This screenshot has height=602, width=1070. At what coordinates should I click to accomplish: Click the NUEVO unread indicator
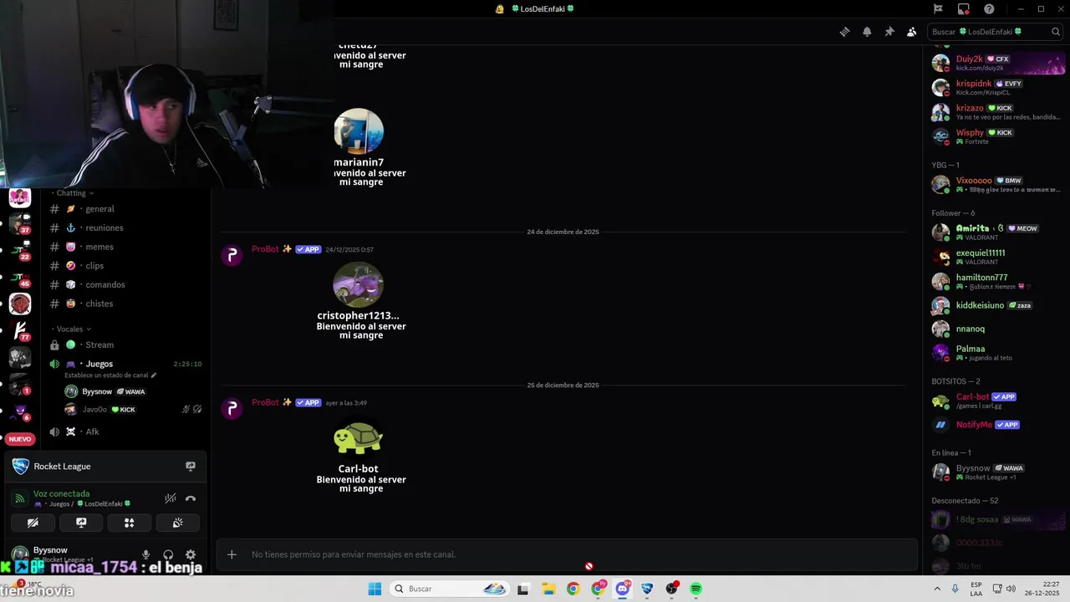tap(20, 439)
